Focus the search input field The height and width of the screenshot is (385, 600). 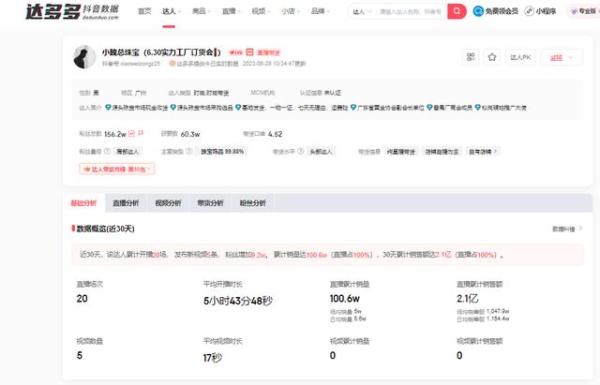point(411,12)
